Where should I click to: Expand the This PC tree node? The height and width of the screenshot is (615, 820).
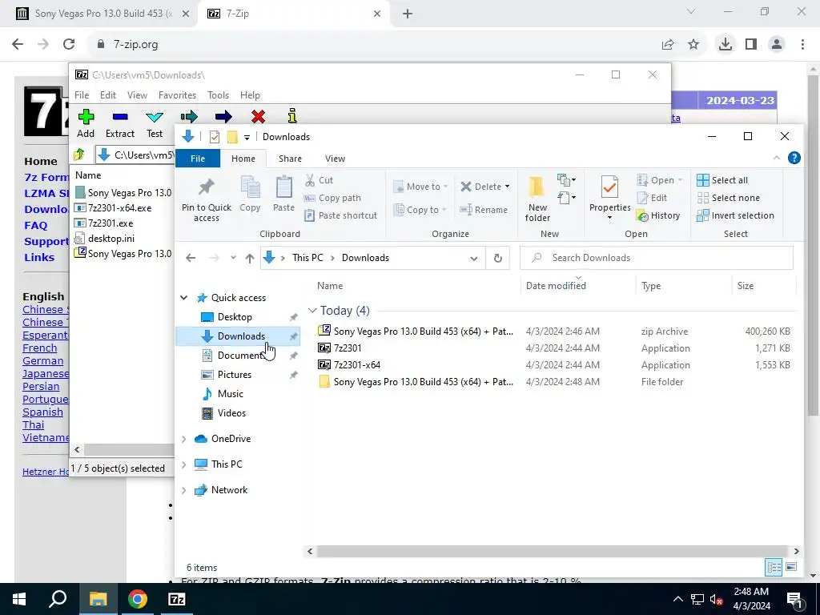click(x=184, y=464)
